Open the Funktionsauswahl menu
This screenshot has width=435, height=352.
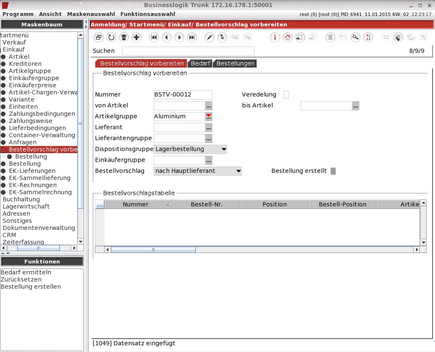(148, 14)
